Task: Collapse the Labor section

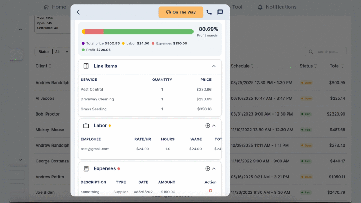Action: click(x=214, y=125)
